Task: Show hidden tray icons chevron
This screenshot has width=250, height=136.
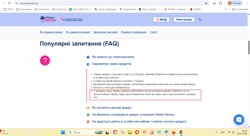Action: click(x=216, y=132)
